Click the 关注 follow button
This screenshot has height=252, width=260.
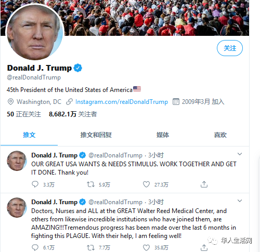tap(230, 48)
